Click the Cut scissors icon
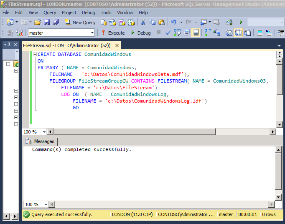Viewport: 285px width, 224px height. tap(143, 22)
